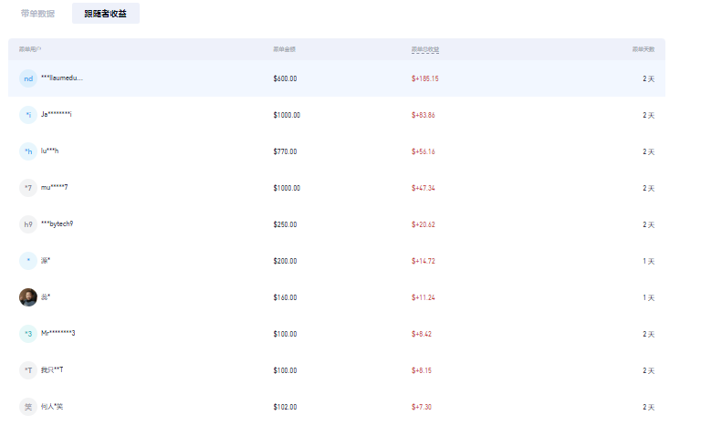Click the '*i' avatar beside Ja********i
Screen dimensions: 701x436
[x=28, y=115]
